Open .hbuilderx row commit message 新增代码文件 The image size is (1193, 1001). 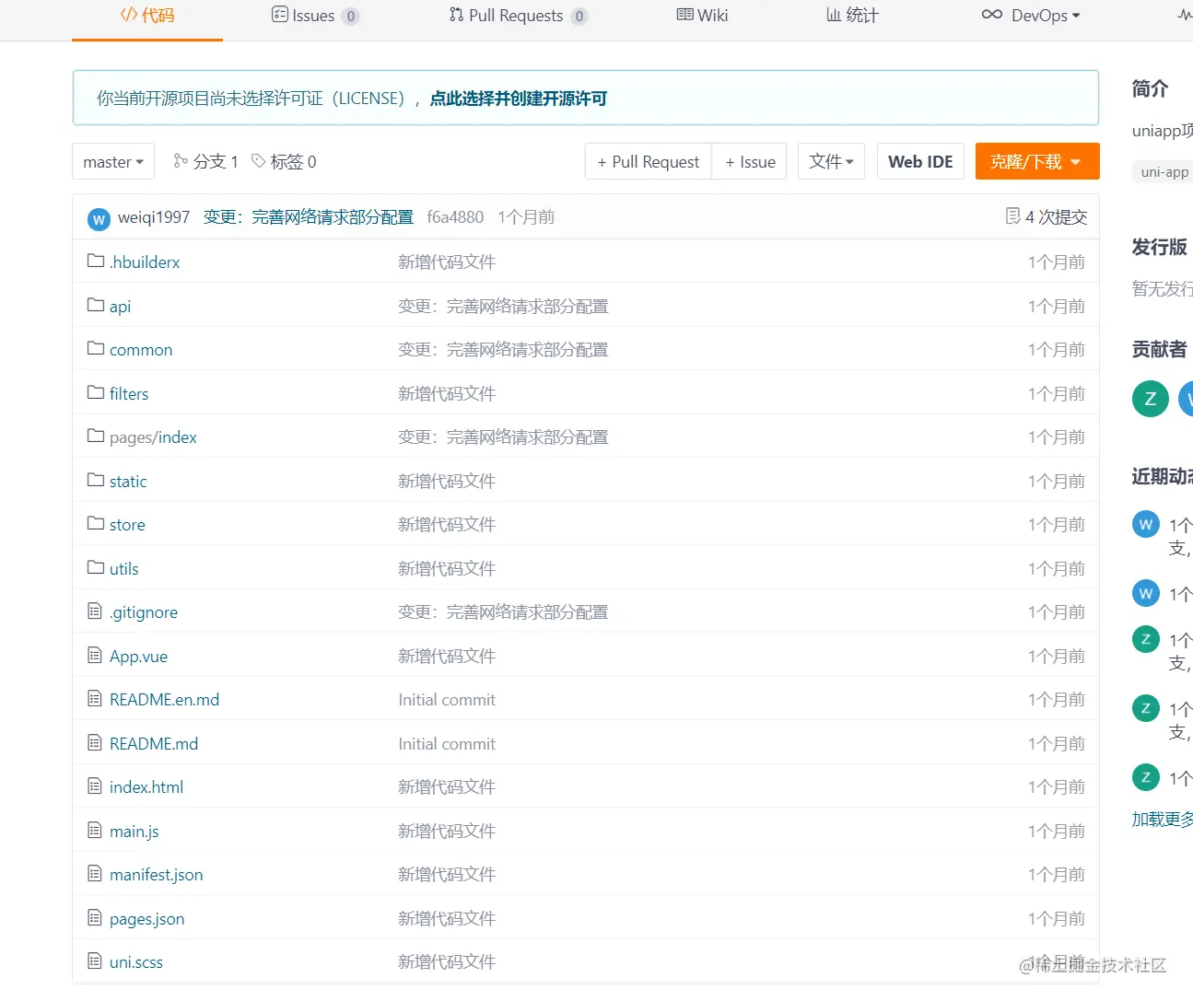click(x=447, y=262)
